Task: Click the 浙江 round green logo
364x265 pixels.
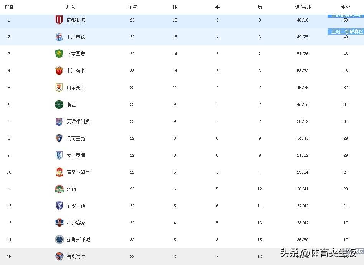Action: click(x=59, y=104)
